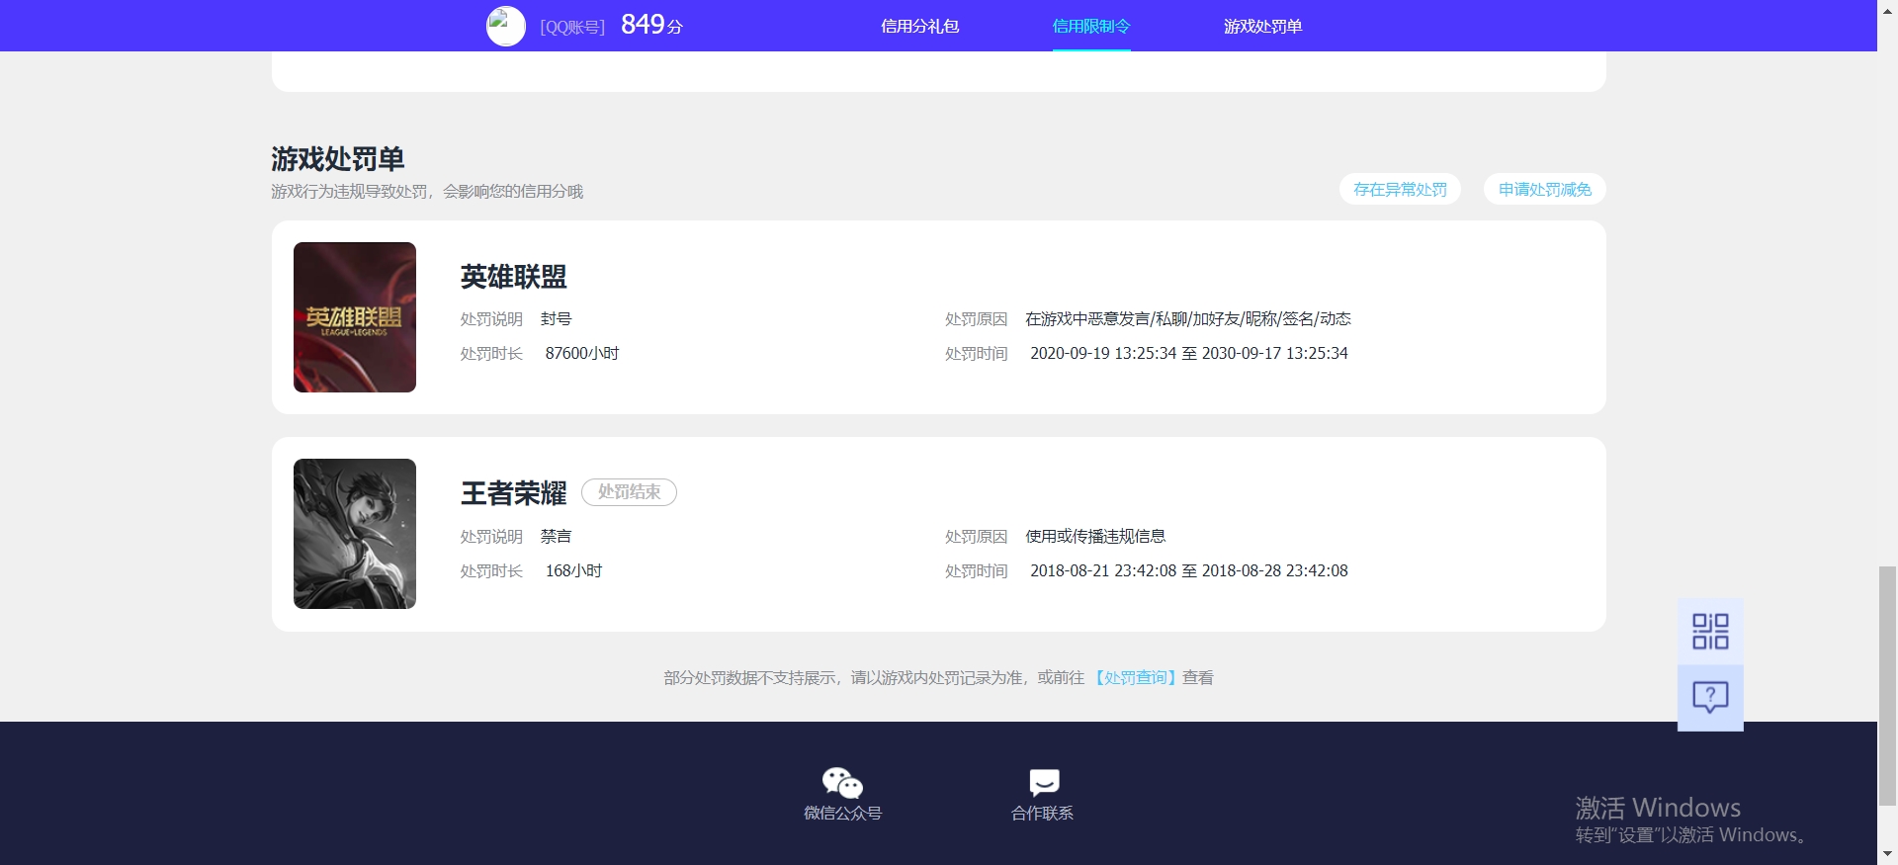Click the 168小时 duration value
The width and height of the screenshot is (1898, 865).
(573, 570)
